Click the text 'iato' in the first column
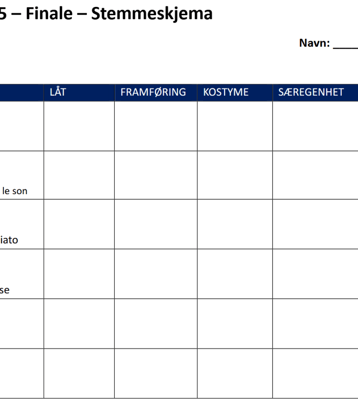 click(9, 241)
